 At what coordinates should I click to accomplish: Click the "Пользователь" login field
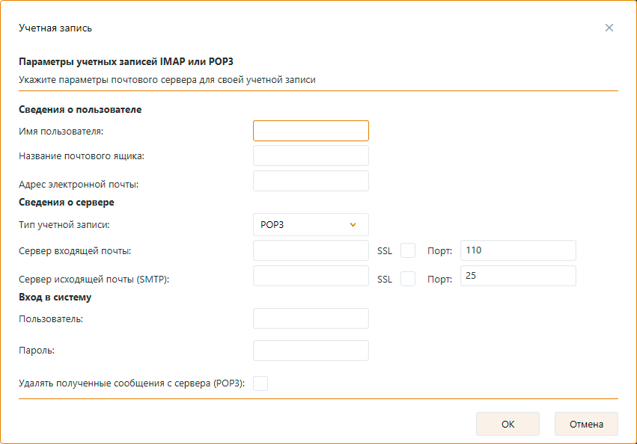pyautogui.click(x=311, y=318)
